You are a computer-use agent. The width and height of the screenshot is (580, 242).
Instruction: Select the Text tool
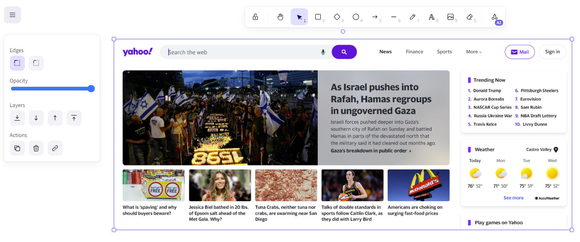[432, 17]
